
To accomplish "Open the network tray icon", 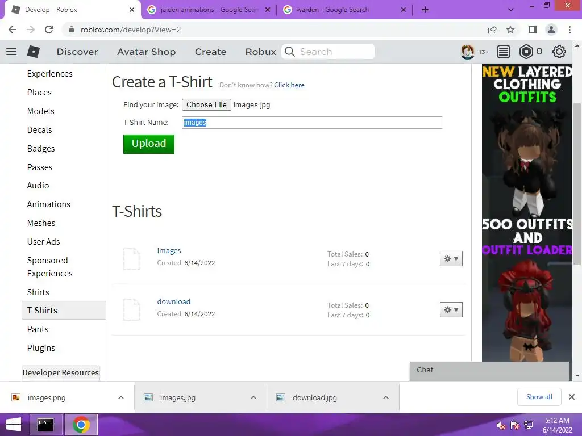I will click(x=529, y=425).
